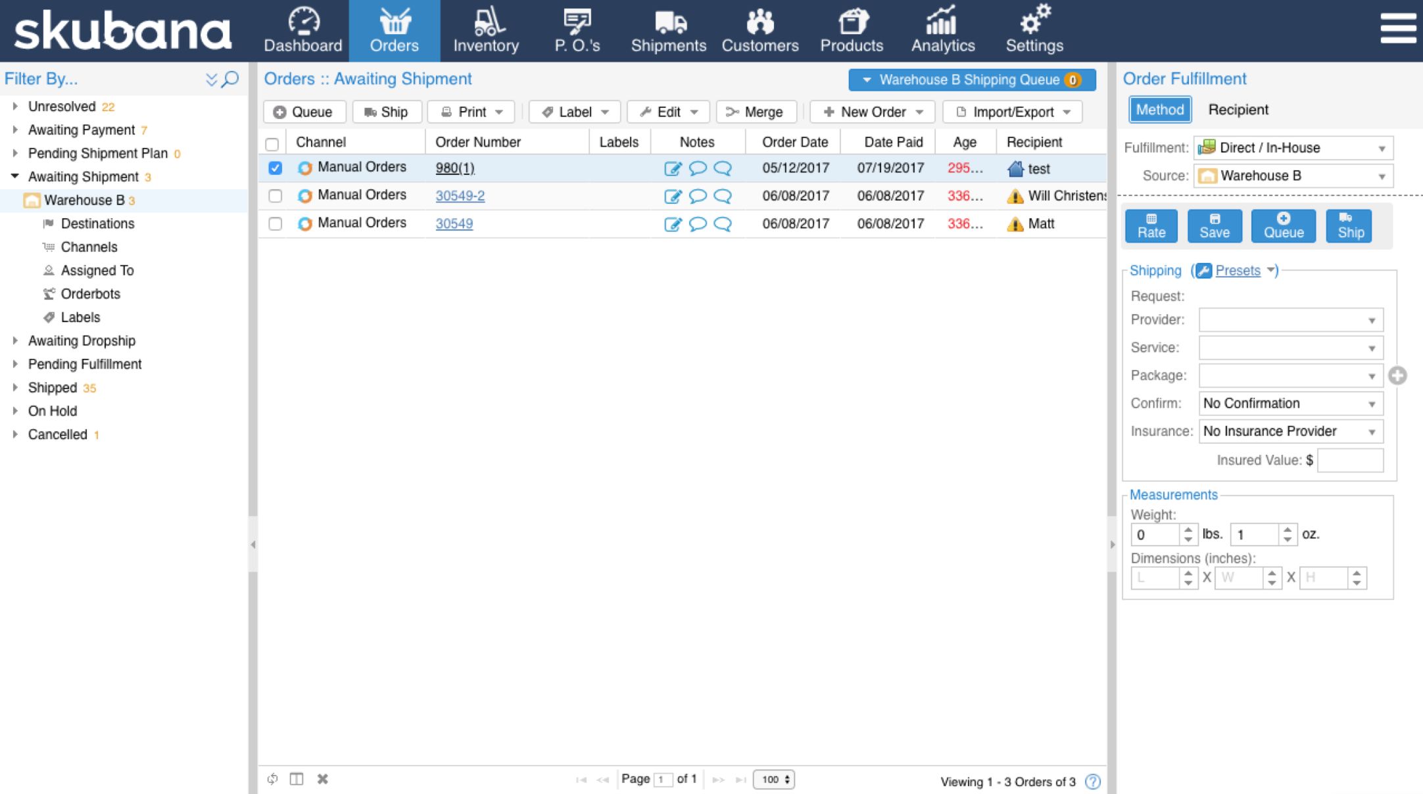Edit the note icon for order 980(1)
The width and height of the screenshot is (1423, 794).
673,168
